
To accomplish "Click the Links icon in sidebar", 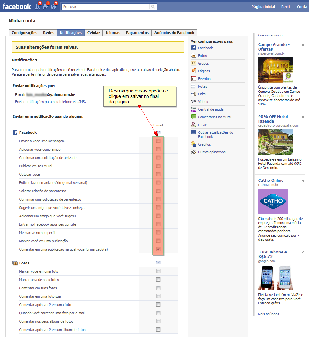I will (x=193, y=94).
